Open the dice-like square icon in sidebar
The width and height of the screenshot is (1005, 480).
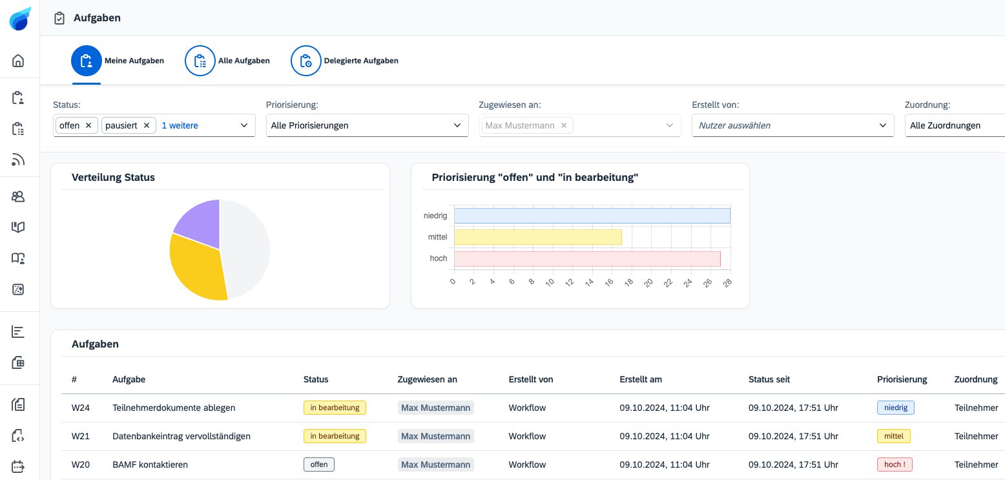point(19,289)
